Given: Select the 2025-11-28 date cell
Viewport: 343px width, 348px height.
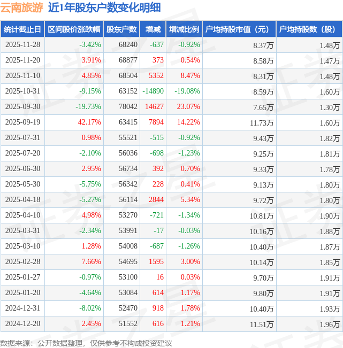Looking at the screenshot, I should (x=22, y=45).
